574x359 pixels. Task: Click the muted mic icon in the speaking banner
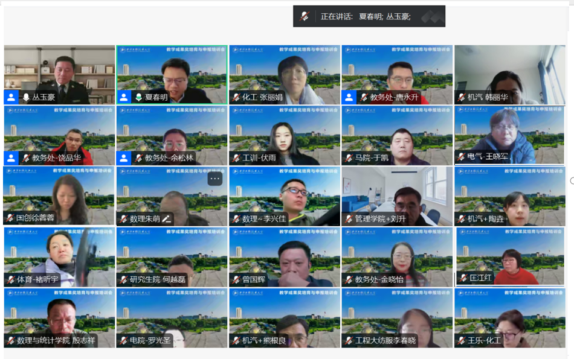pos(305,16)
